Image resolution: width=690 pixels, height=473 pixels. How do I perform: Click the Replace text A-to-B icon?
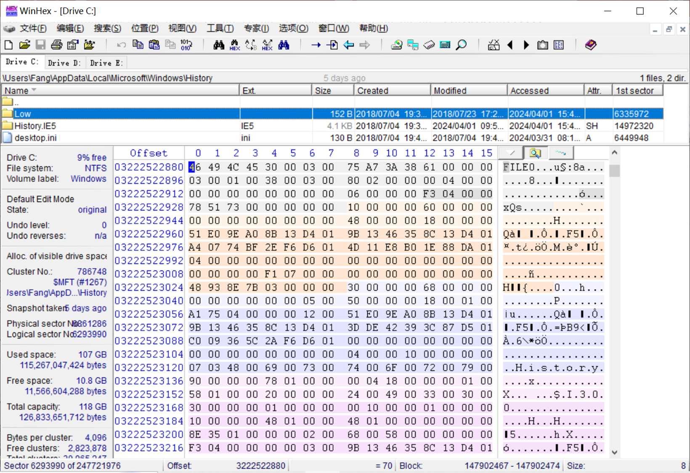(x=251, y=45)
